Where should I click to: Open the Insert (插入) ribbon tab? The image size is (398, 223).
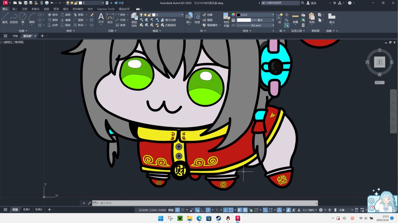coord(15,9)
